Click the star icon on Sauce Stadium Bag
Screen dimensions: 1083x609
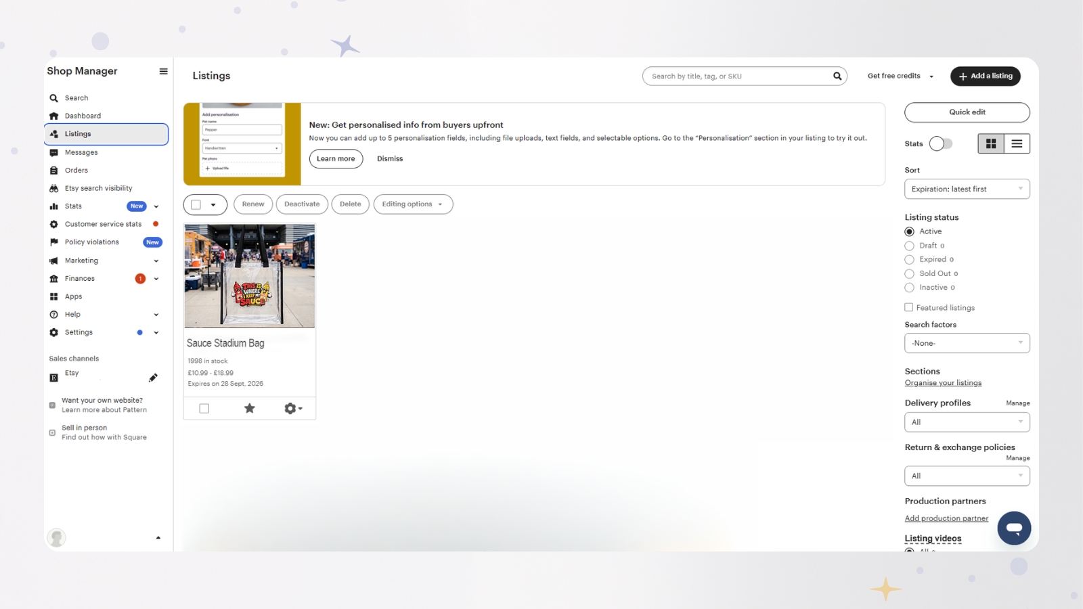[x=250, y=408]
